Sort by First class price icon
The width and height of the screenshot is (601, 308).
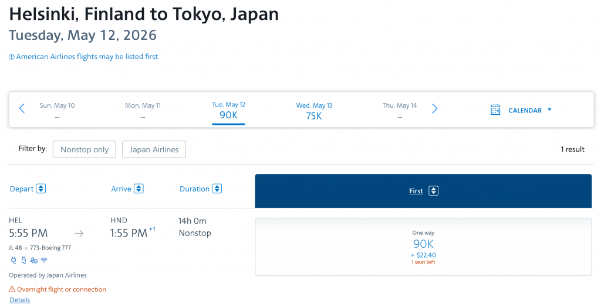434,191
